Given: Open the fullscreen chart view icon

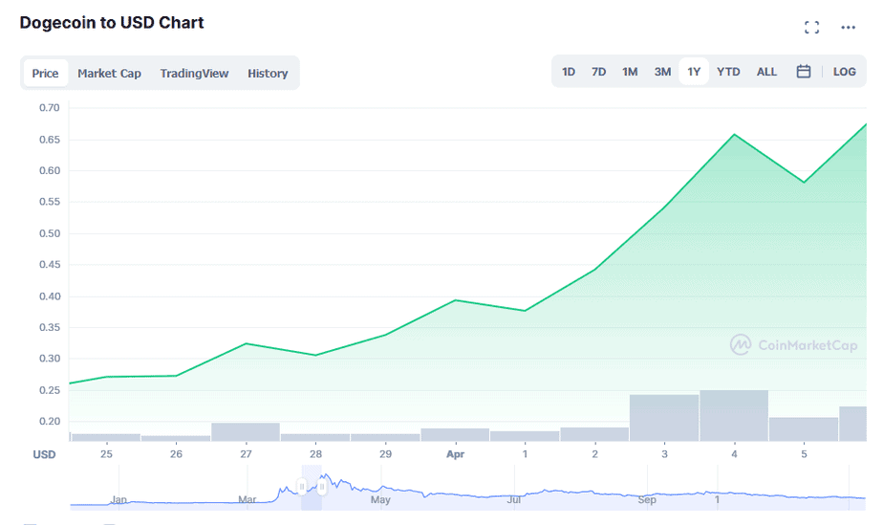Looking at the screenshot, I should 811,27.
